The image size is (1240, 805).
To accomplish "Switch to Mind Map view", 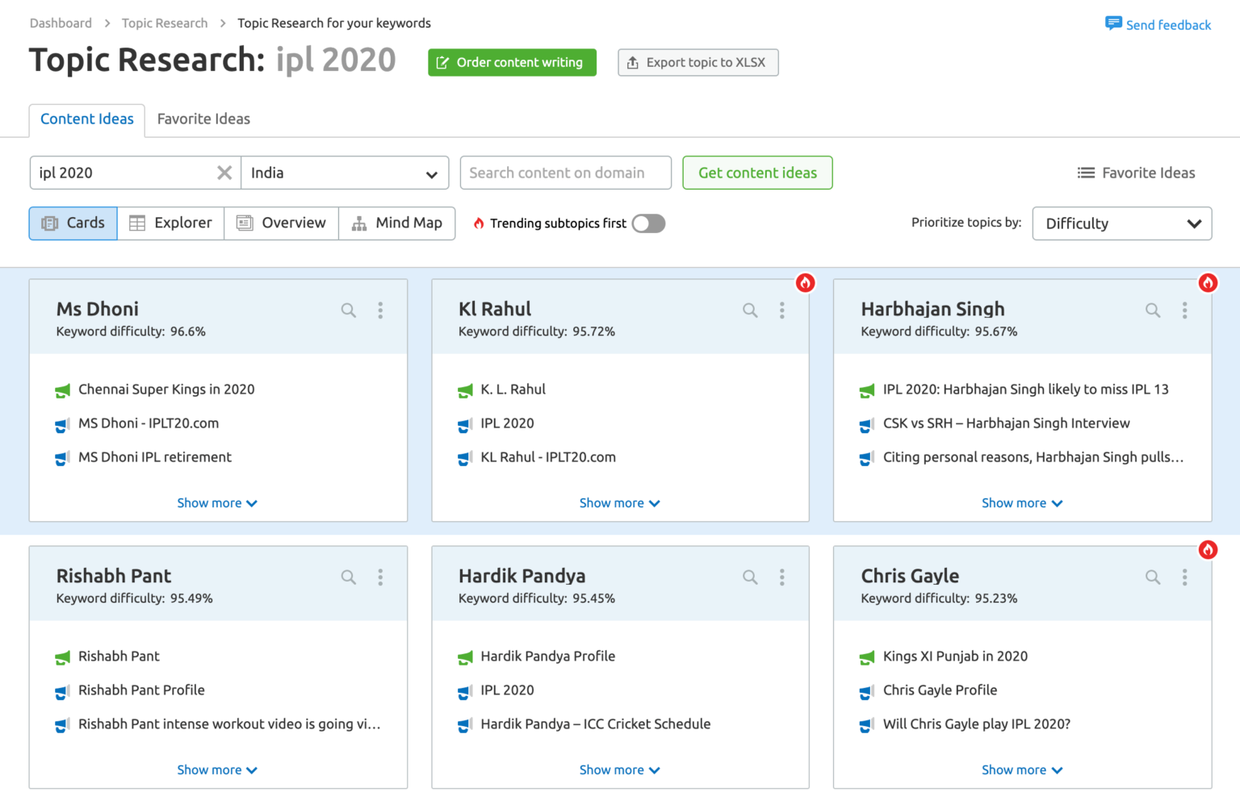I will 397,223.
